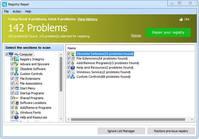Open the View History link
Screen dimensions: 199x139
87,19
